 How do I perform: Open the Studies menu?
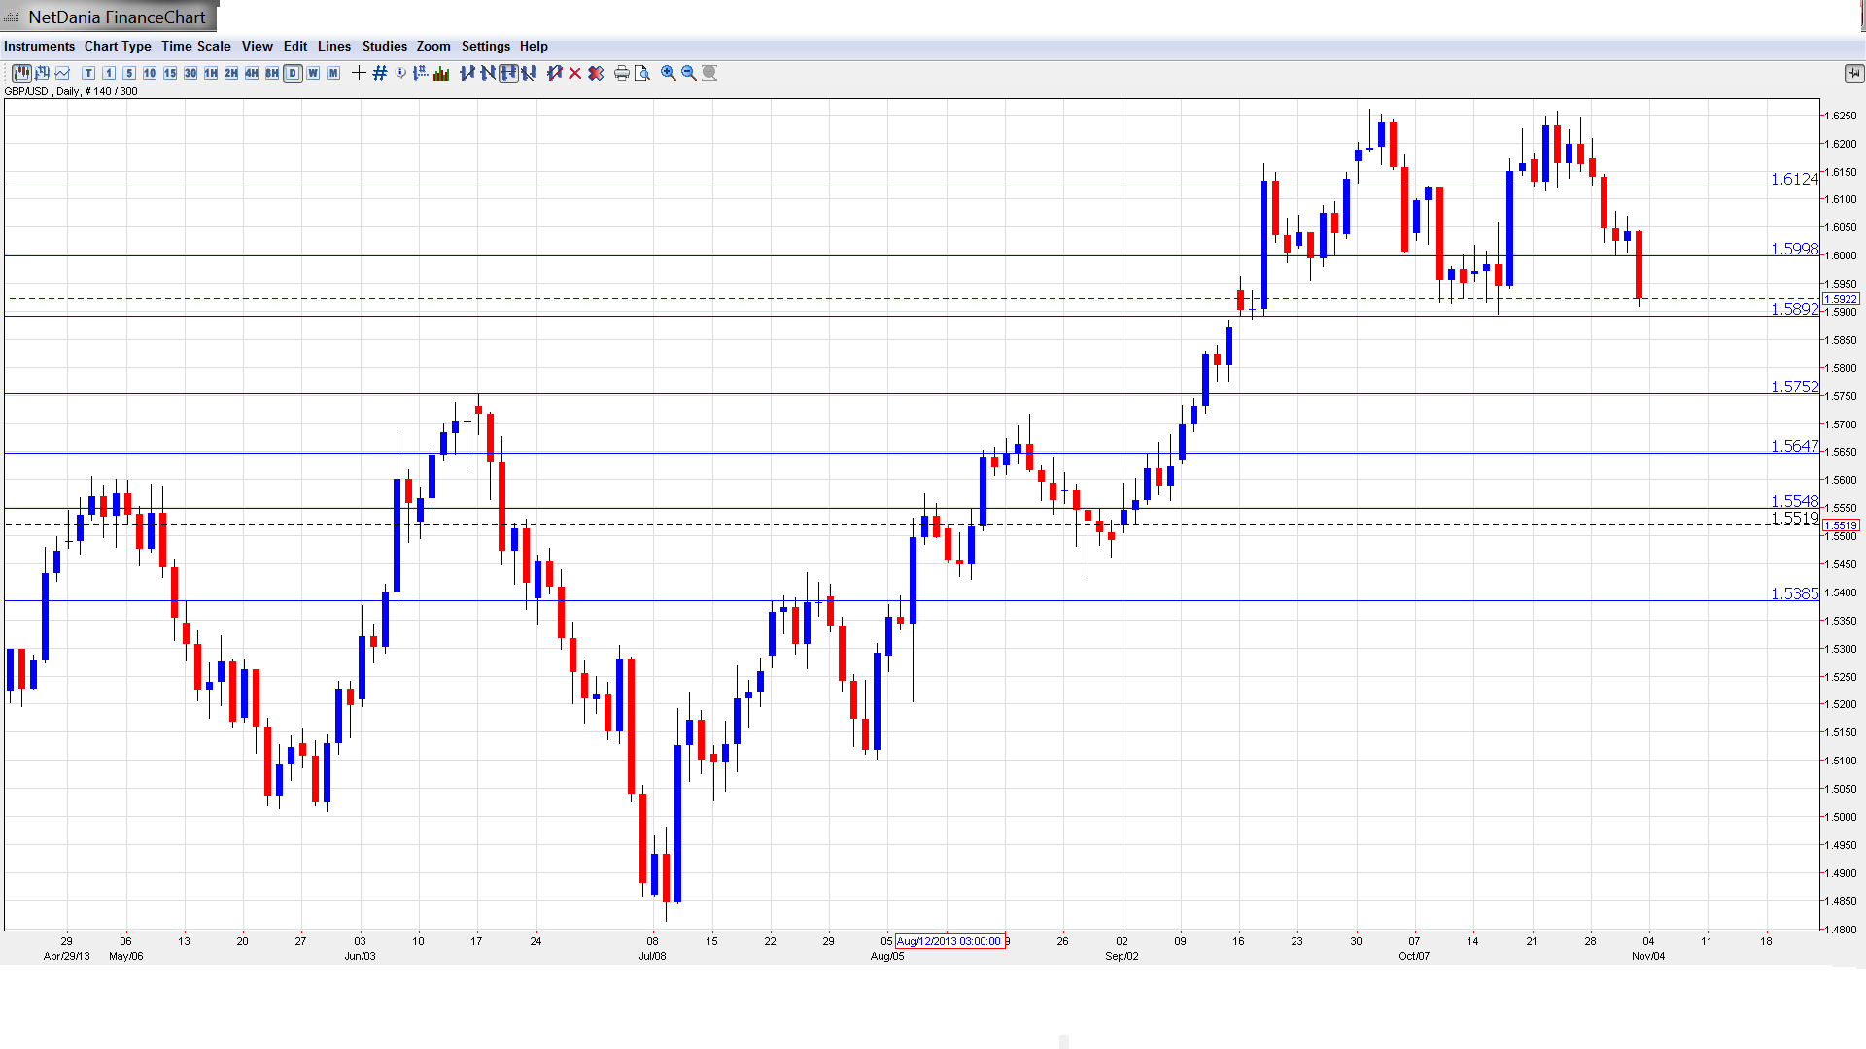pos(384,46)
